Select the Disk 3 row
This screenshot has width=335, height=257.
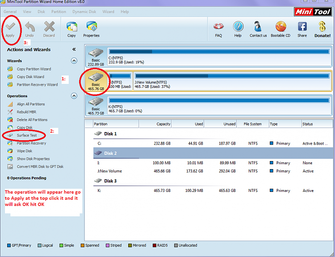pyautogui.click(x=213, y=181)
